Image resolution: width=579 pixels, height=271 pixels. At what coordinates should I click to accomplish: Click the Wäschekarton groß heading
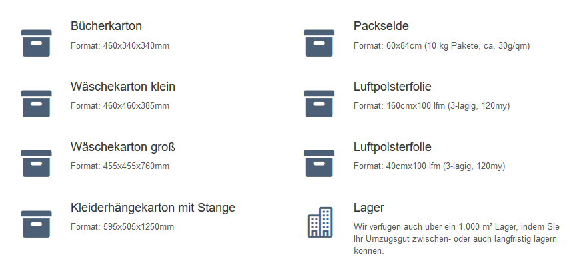click(x=123, y=147)
